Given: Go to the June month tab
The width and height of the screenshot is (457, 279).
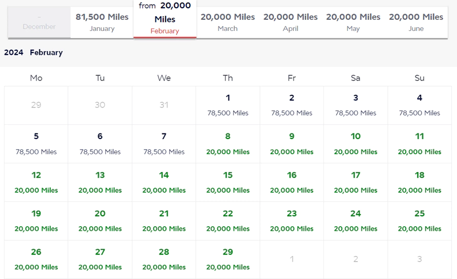Looking at the screenshot, I should 416,22.
